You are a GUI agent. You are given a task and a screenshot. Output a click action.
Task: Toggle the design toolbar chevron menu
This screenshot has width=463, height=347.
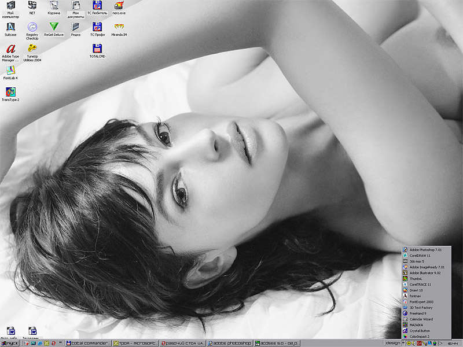pyautogui.click(x=403, y=343)
